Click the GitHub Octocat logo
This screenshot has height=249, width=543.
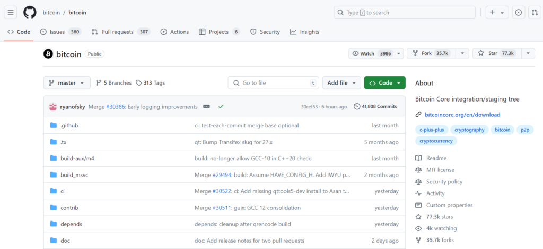pos(30,13)
